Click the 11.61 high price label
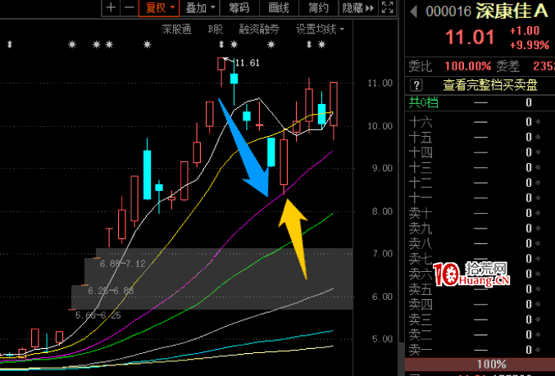This screenshot has width=555, height=376. click(x=248, y=63)
